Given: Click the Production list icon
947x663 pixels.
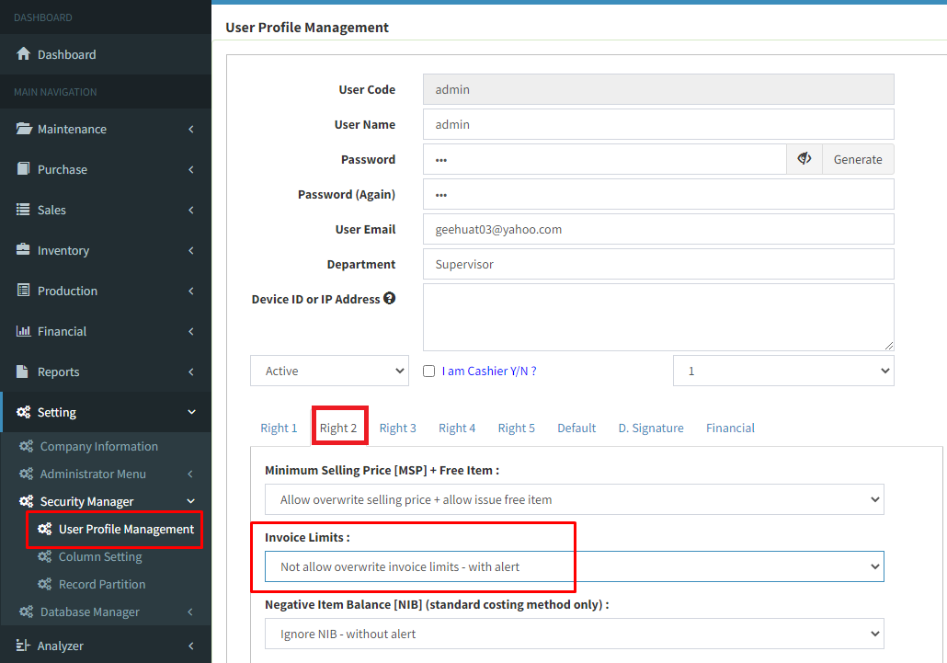Looking at the screenshot, I should click(x=24, y=291).
